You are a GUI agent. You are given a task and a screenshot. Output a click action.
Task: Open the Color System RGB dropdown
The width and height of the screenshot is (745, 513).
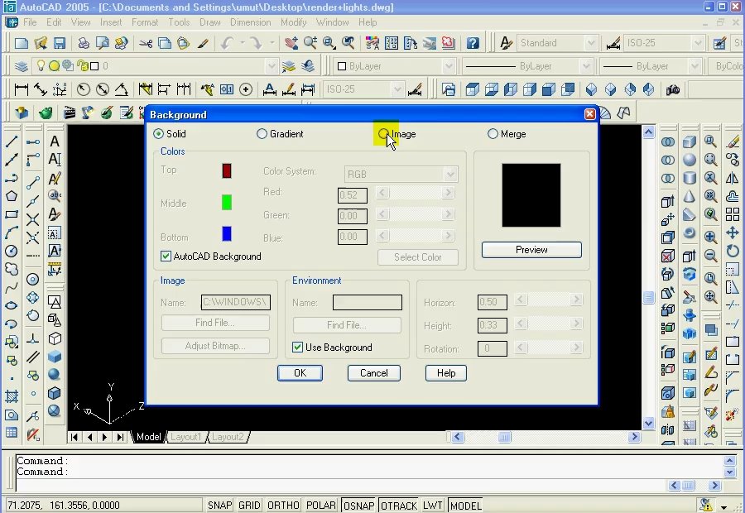tap(450, 175)
